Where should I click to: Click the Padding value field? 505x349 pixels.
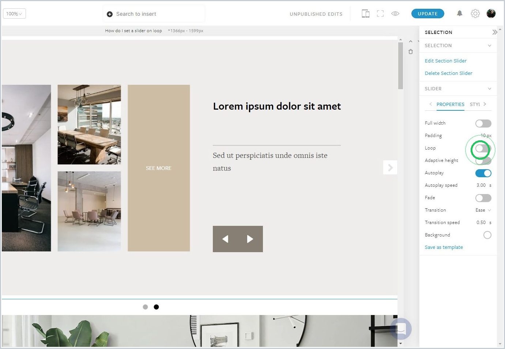pos(486,136)
